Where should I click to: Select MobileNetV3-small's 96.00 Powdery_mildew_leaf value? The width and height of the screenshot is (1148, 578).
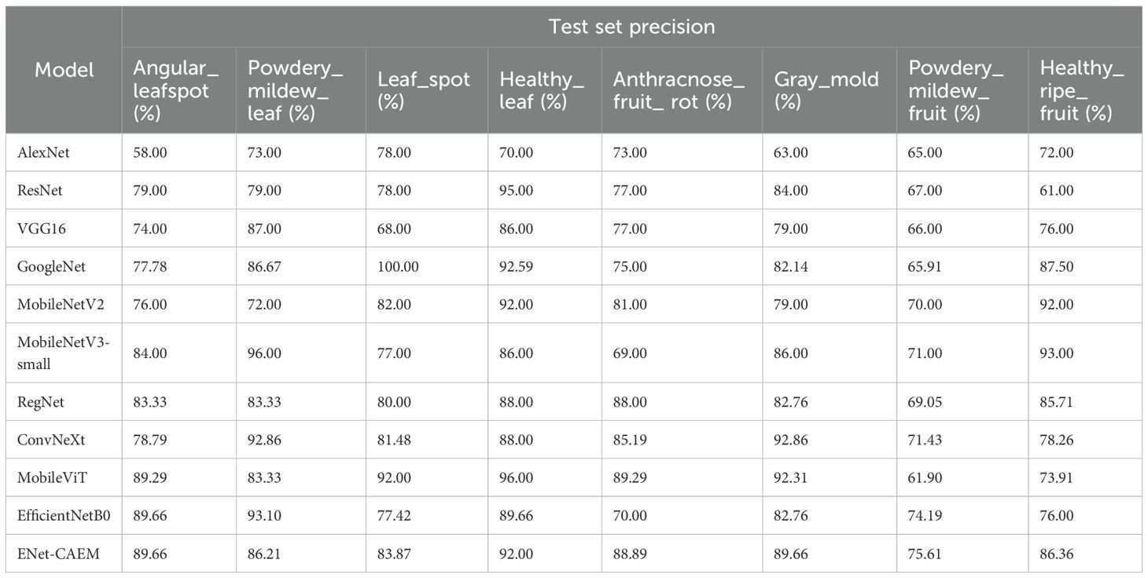[265, 353]
